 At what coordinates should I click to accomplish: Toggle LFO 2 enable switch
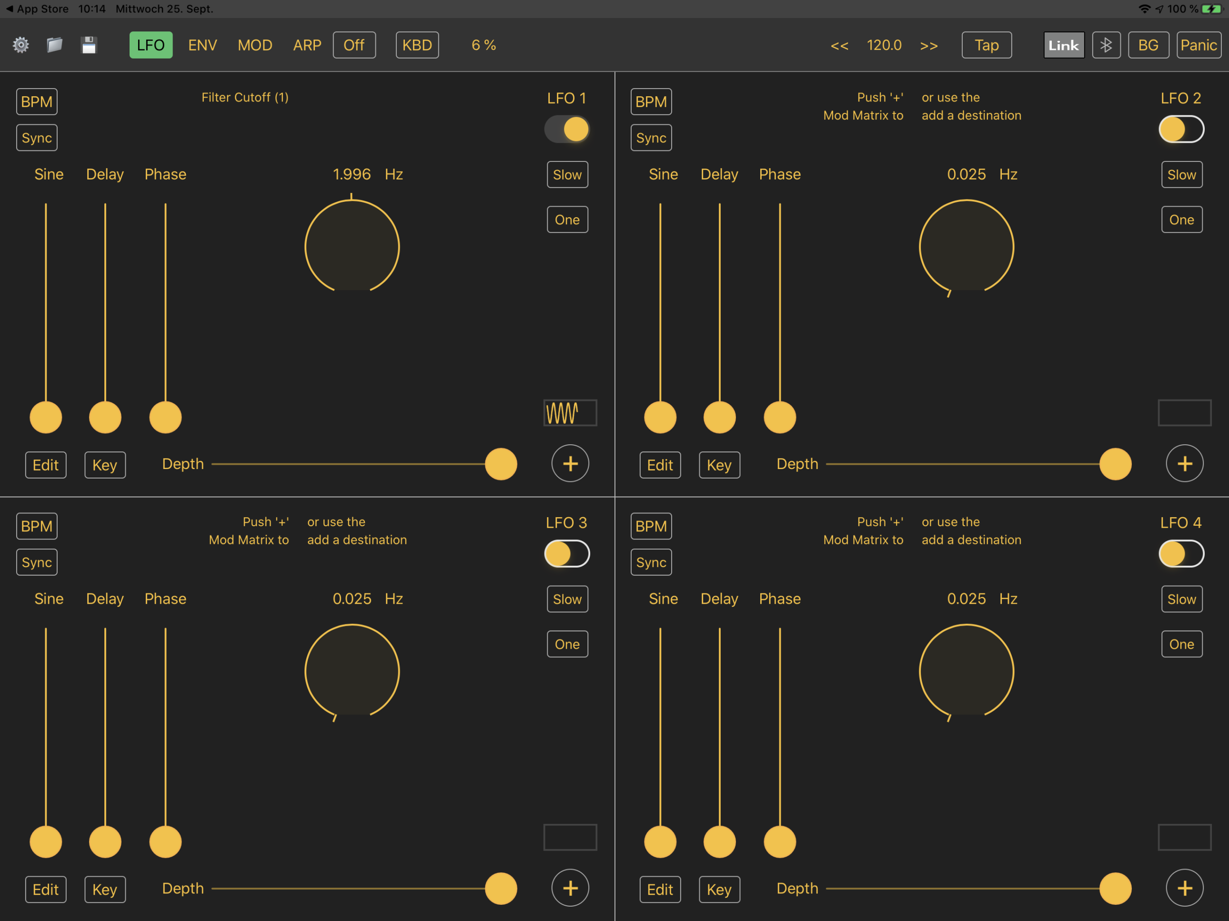coord(1179,128)
